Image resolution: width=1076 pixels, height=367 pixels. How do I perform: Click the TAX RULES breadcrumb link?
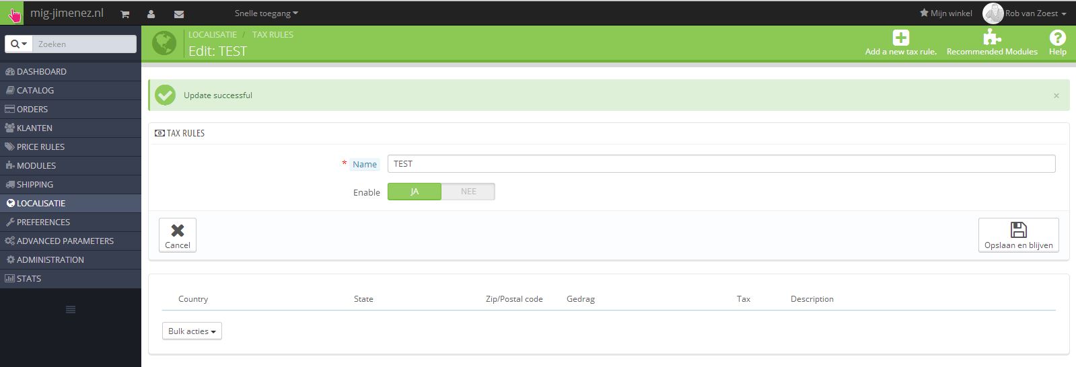273,34
